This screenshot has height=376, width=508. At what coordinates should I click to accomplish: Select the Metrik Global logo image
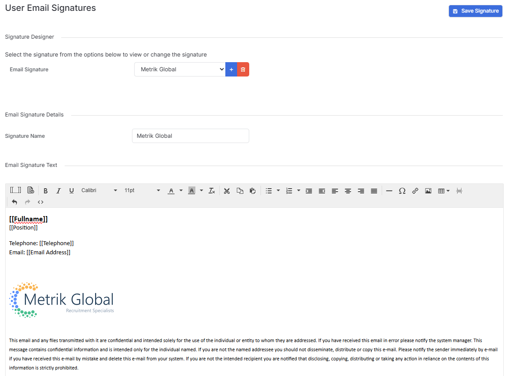click(62, 300)
